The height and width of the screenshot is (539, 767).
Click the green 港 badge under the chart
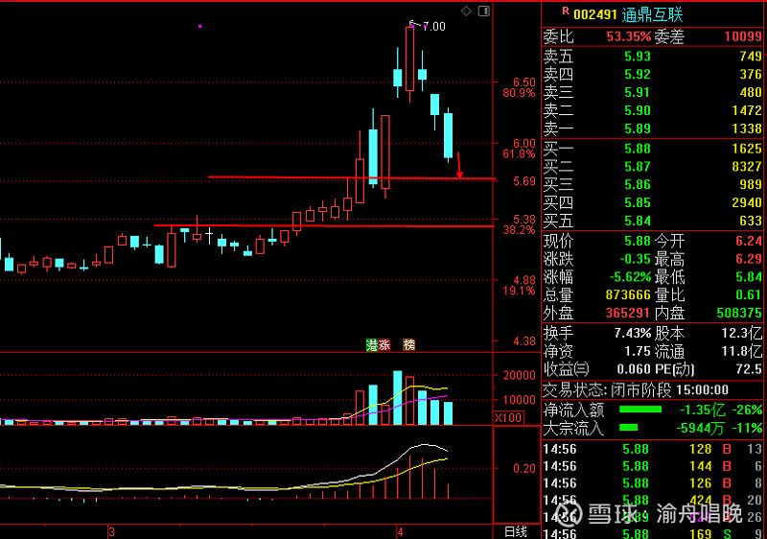(372, 345)
